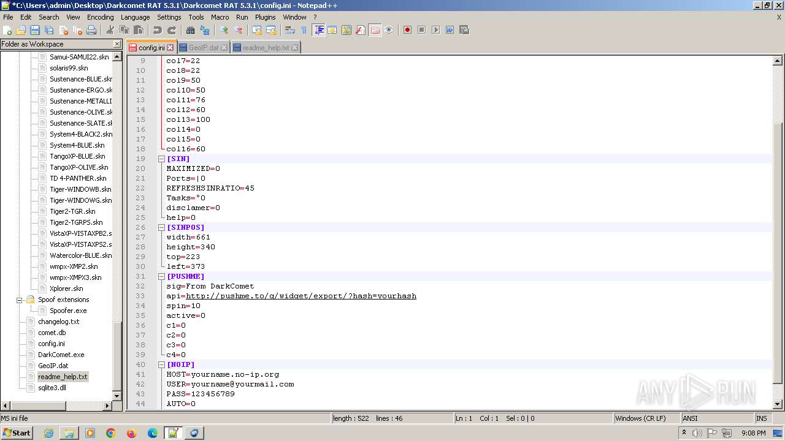Toggle synchronize vertical scrolling

pos(257,30)
